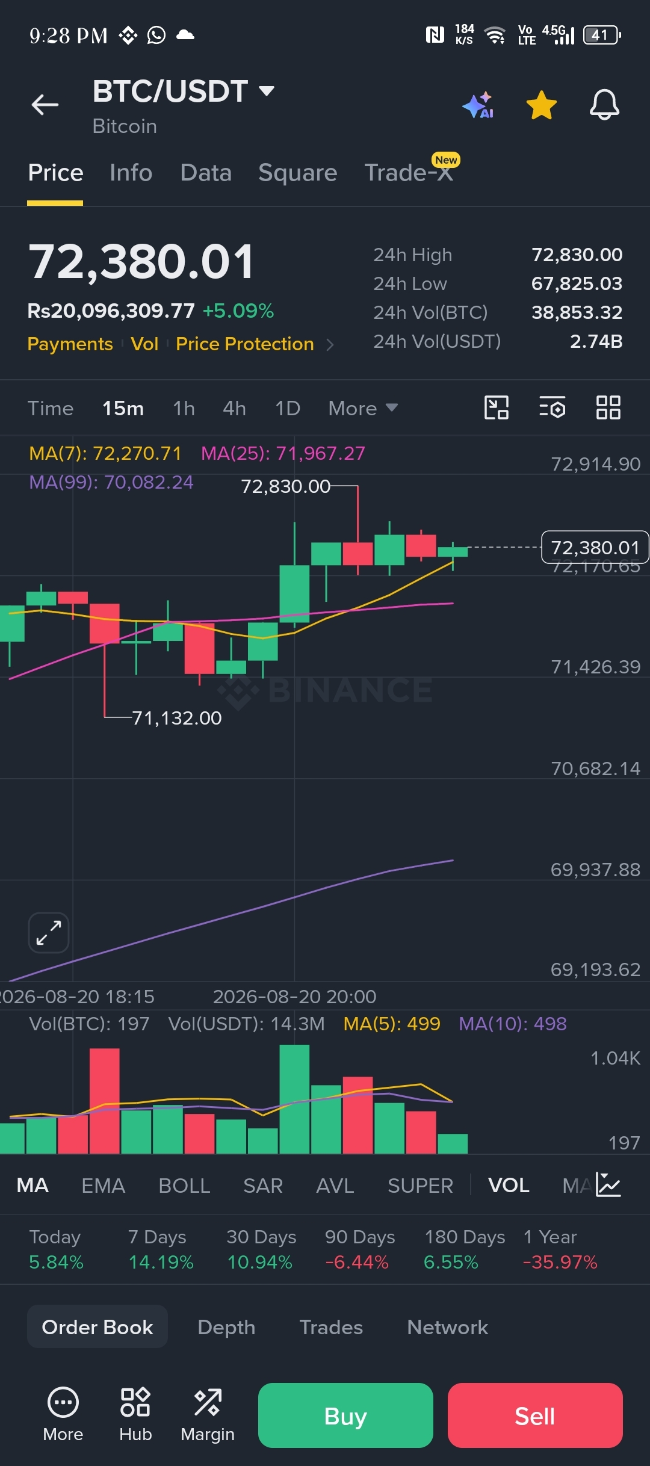Tap the MA(7) indicator label
650x1466 pixels.
point(105,453)
